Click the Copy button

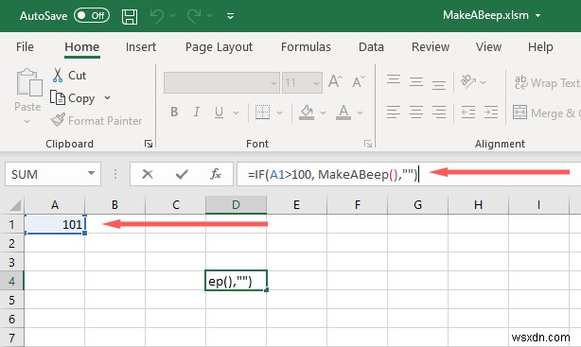point(73,98)
